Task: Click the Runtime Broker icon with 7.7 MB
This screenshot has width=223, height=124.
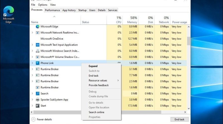Action: click(38, 75)
